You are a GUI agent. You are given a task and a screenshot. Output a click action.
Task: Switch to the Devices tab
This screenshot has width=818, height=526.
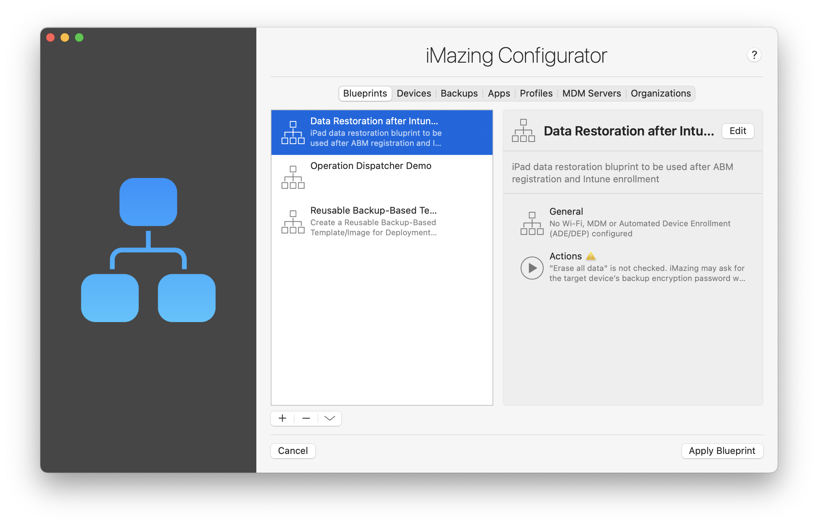(414, 93)
